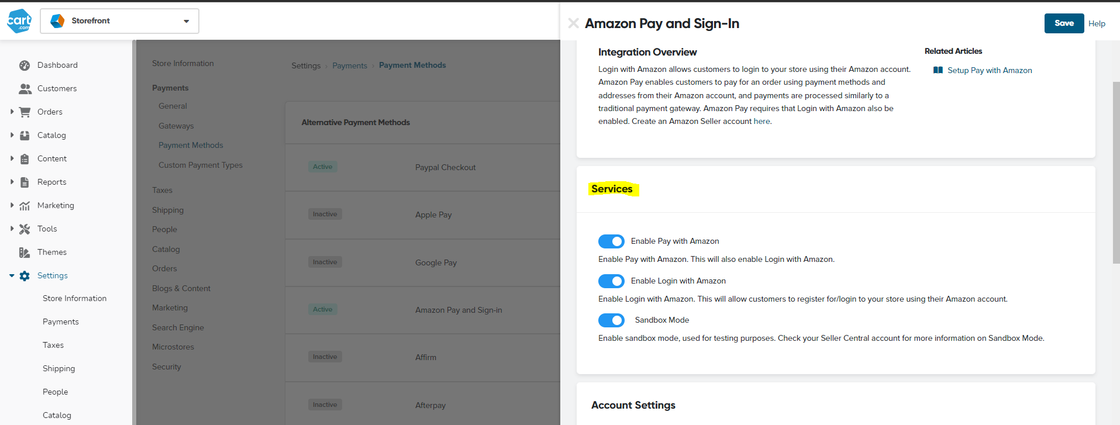The image size is (1120, 425).
Task: Expand the Catalog menu arrow
Action: (12, 134)
